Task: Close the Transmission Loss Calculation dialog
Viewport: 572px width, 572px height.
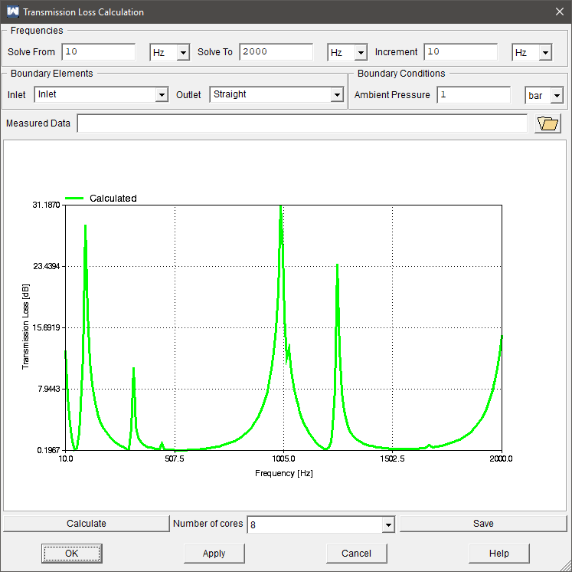Action: [x=560, y=12]
